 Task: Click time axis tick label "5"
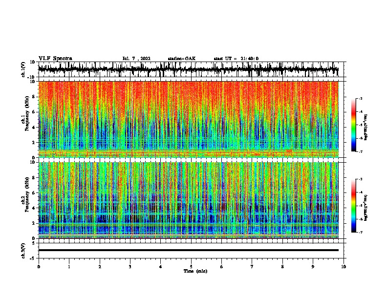191,267
